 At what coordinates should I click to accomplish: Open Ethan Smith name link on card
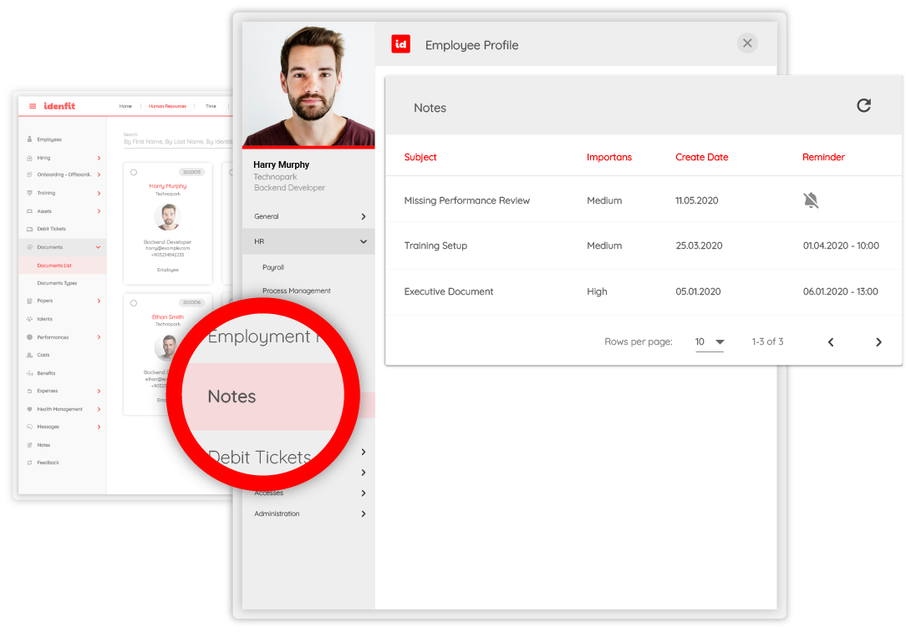point(167,317)
